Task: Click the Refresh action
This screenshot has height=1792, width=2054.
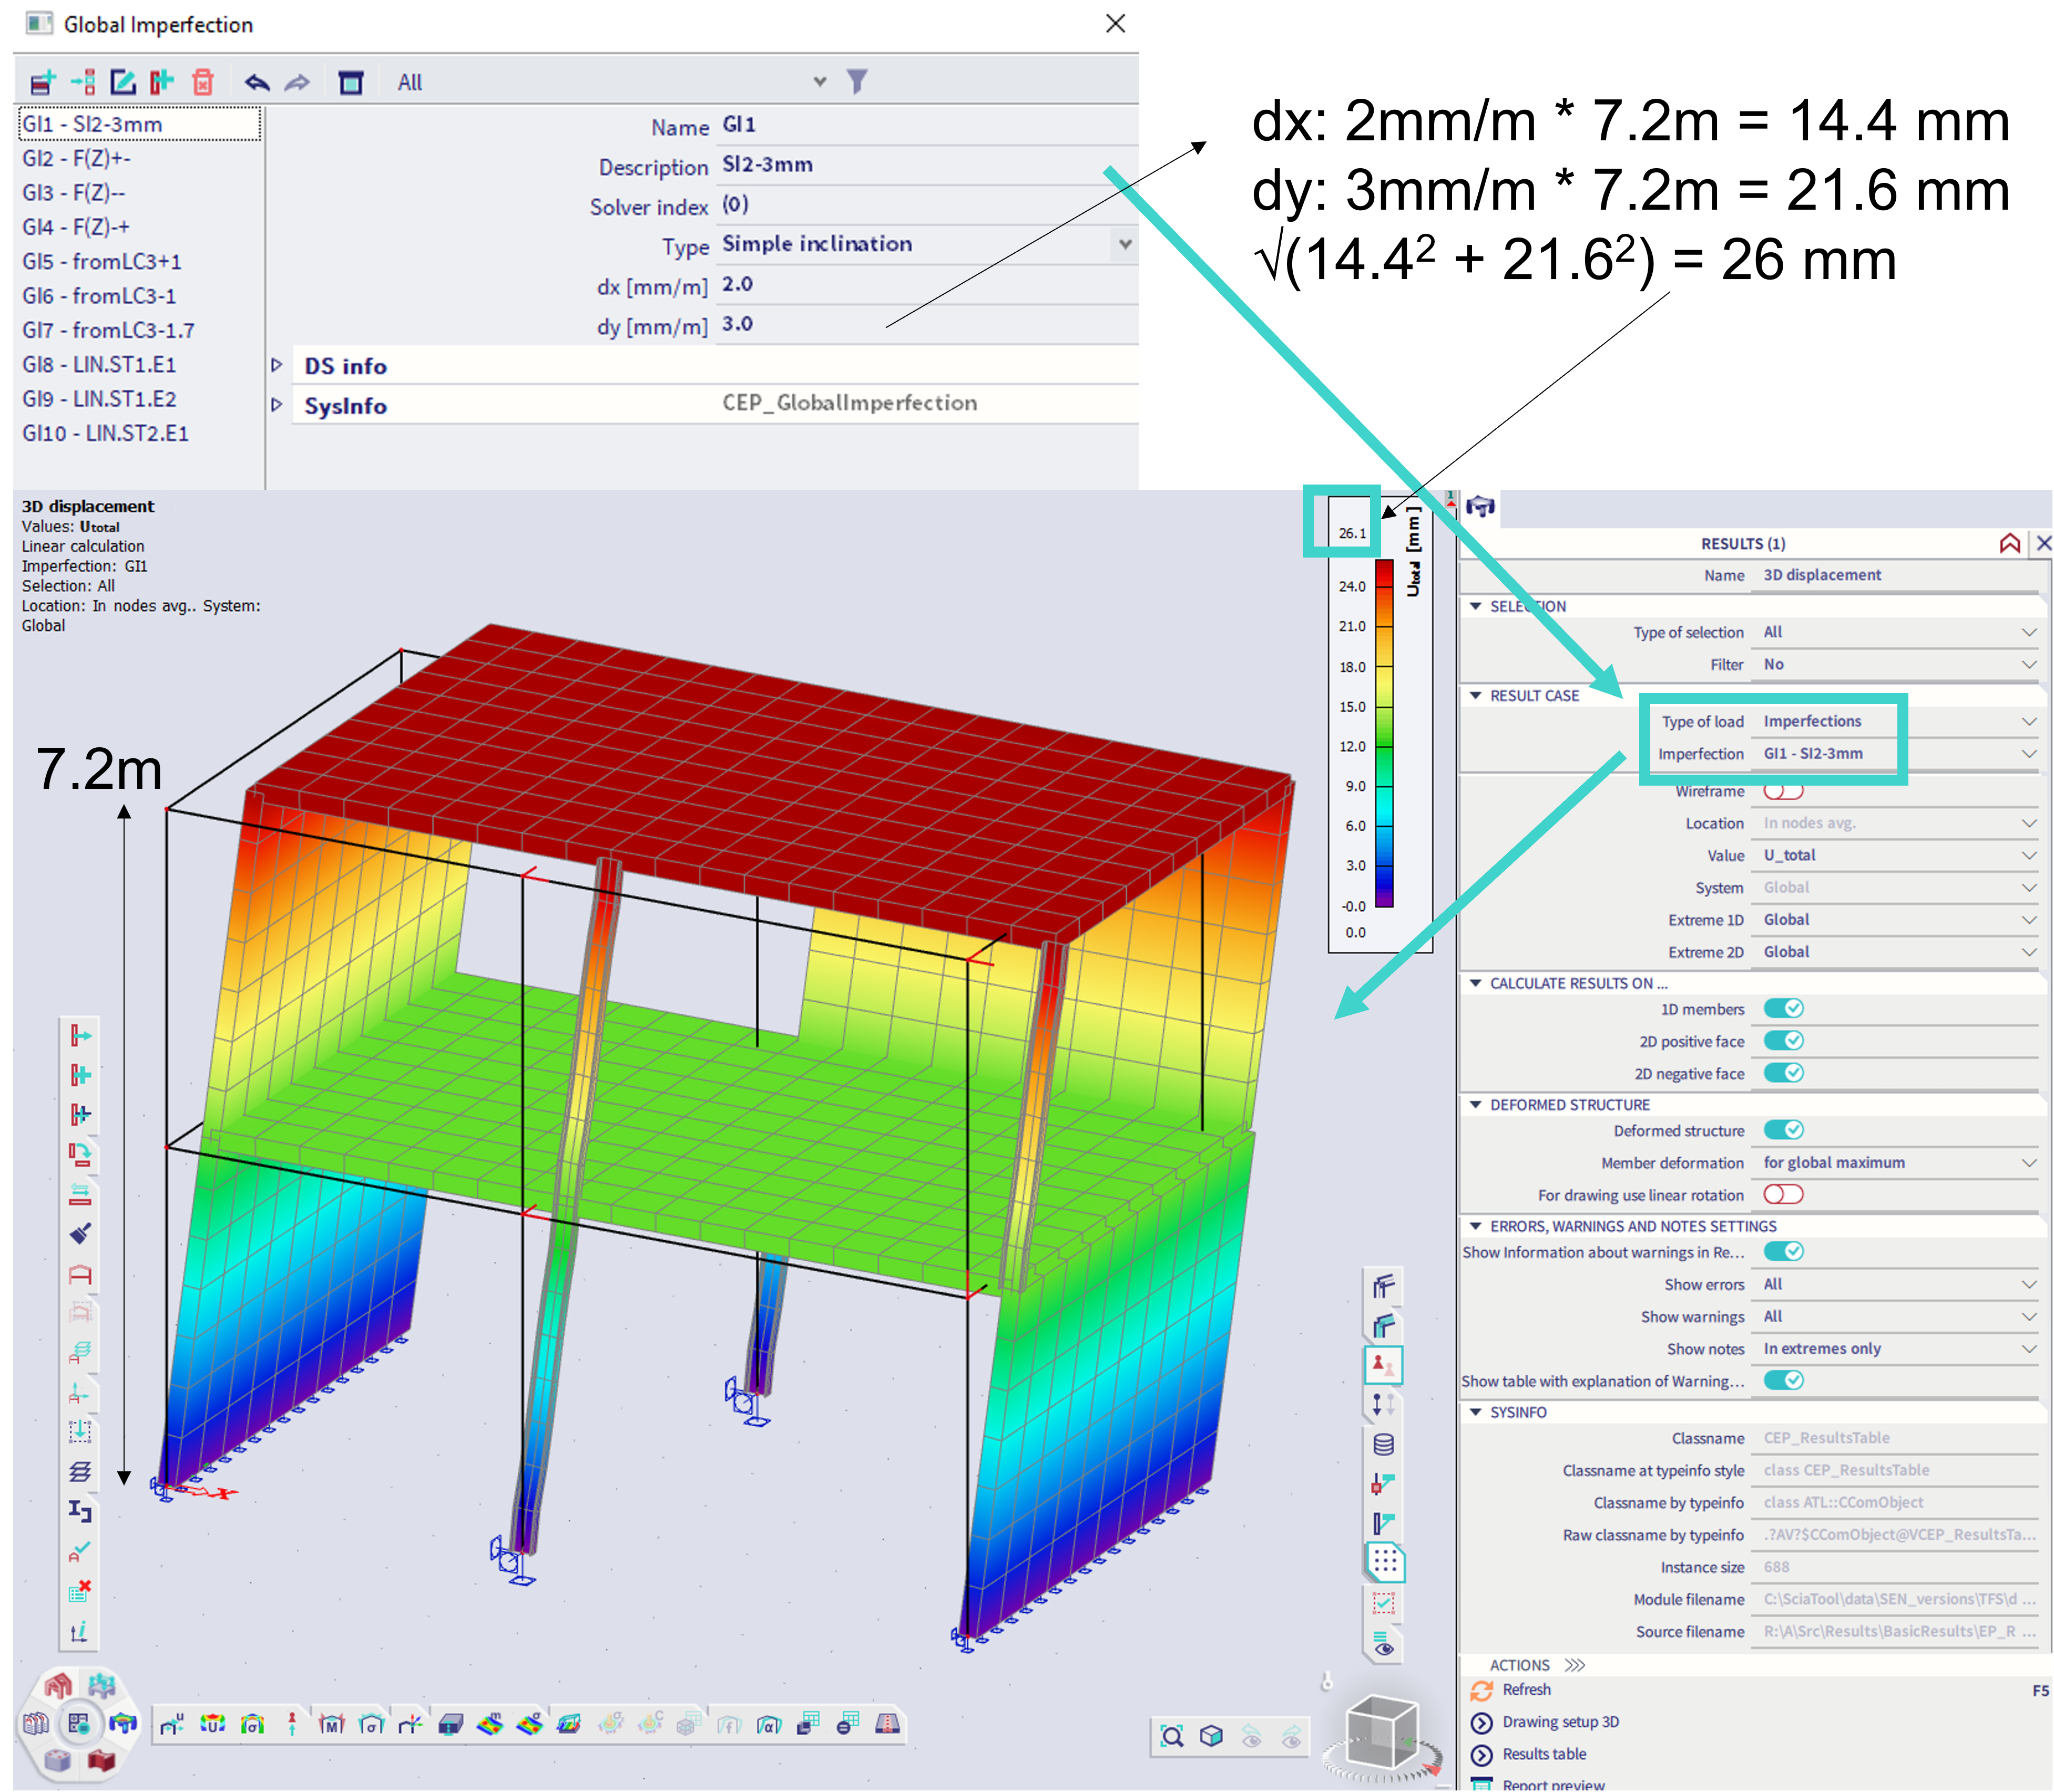Action: point(1526,1689)
